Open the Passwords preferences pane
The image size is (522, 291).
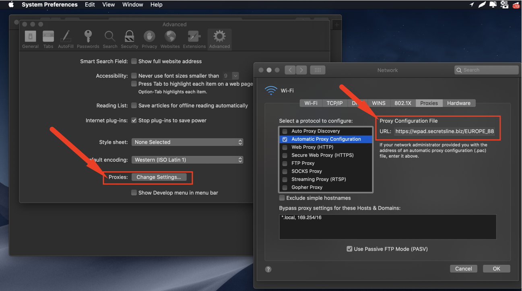(88, 39)
